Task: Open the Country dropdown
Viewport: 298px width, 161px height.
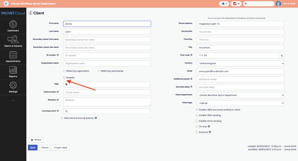Action: click(240, 63)
